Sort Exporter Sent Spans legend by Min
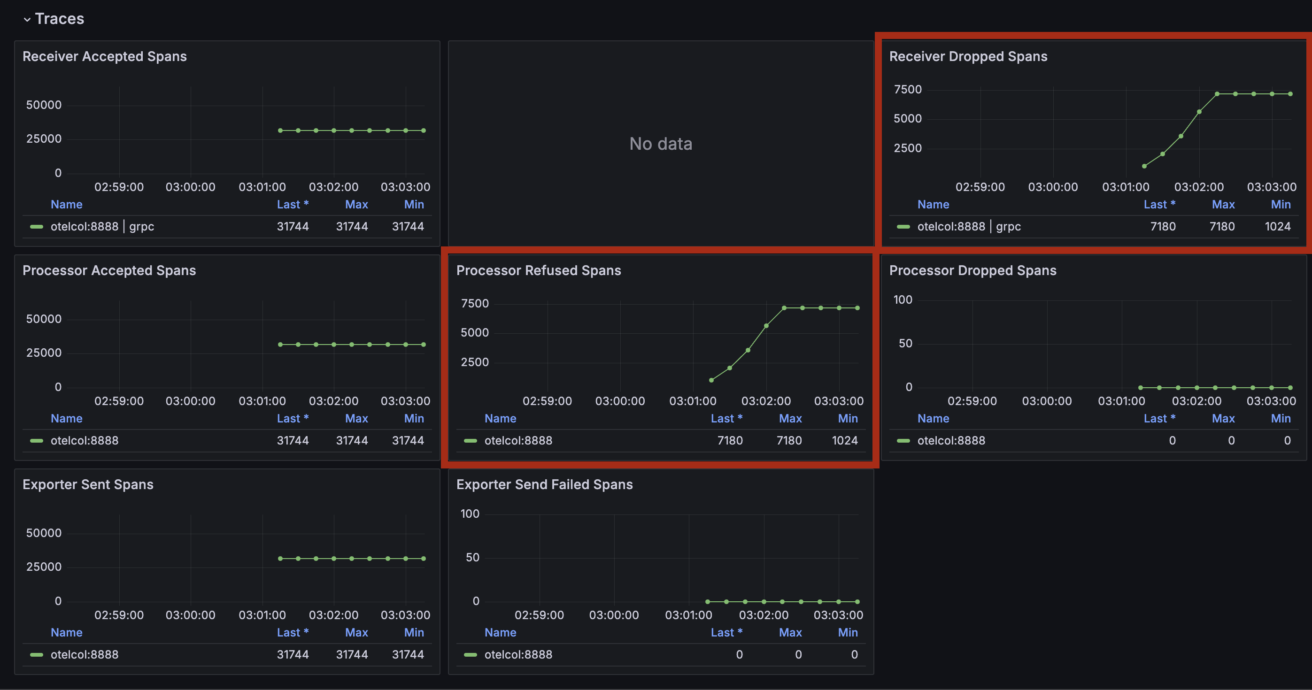 coord(414,632)
